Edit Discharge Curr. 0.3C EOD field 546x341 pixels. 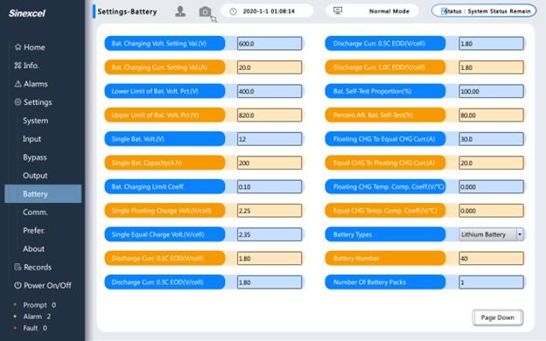(x=269, y=282)
